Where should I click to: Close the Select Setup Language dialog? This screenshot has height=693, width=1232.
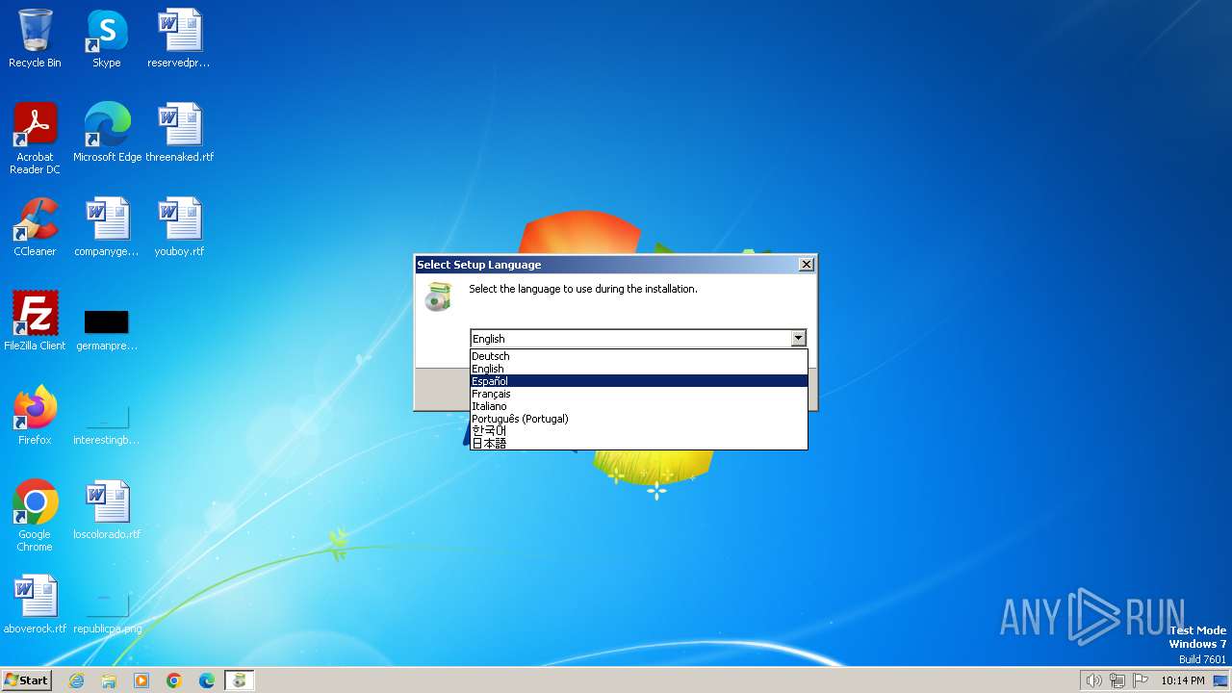[x=807, y=265]
